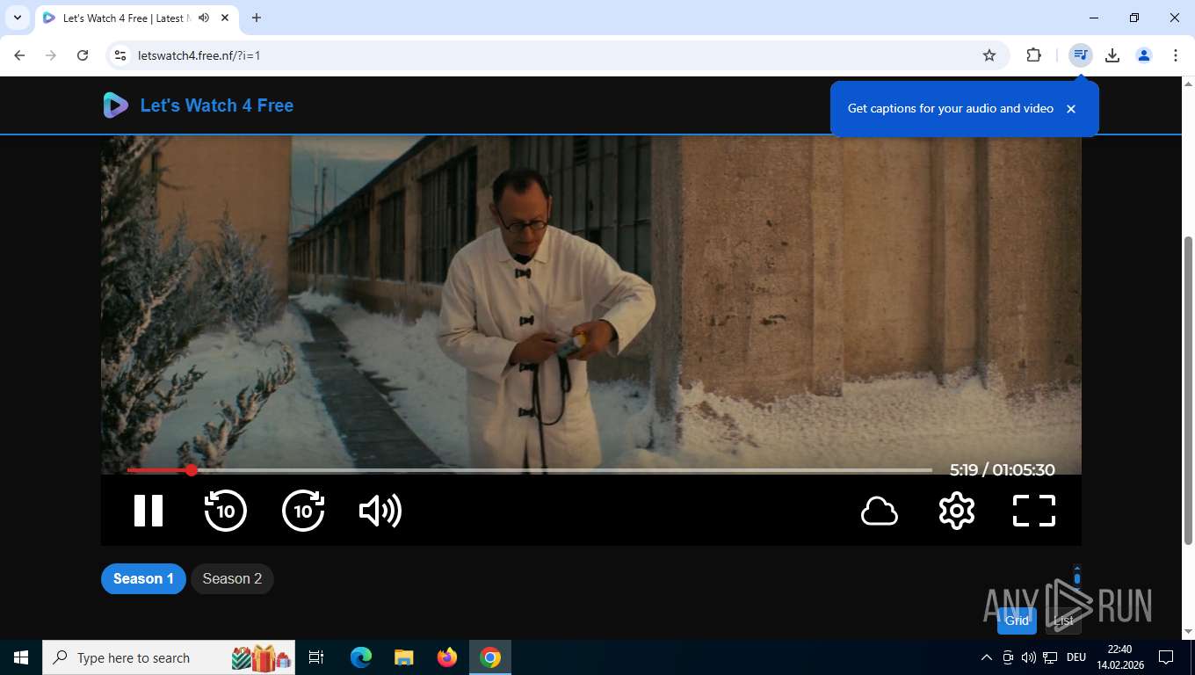Image resolution: width=1195 pixels, height=675 pixels.
Task: Launch Microsoft Edge from taskbar
Action: click(x=361, y=657)
